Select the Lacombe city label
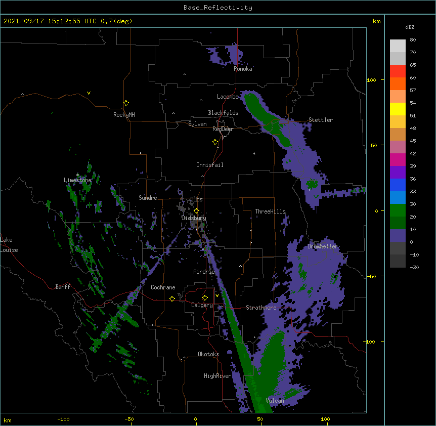This screenshot has width=436, height=426. pos(228,97)
